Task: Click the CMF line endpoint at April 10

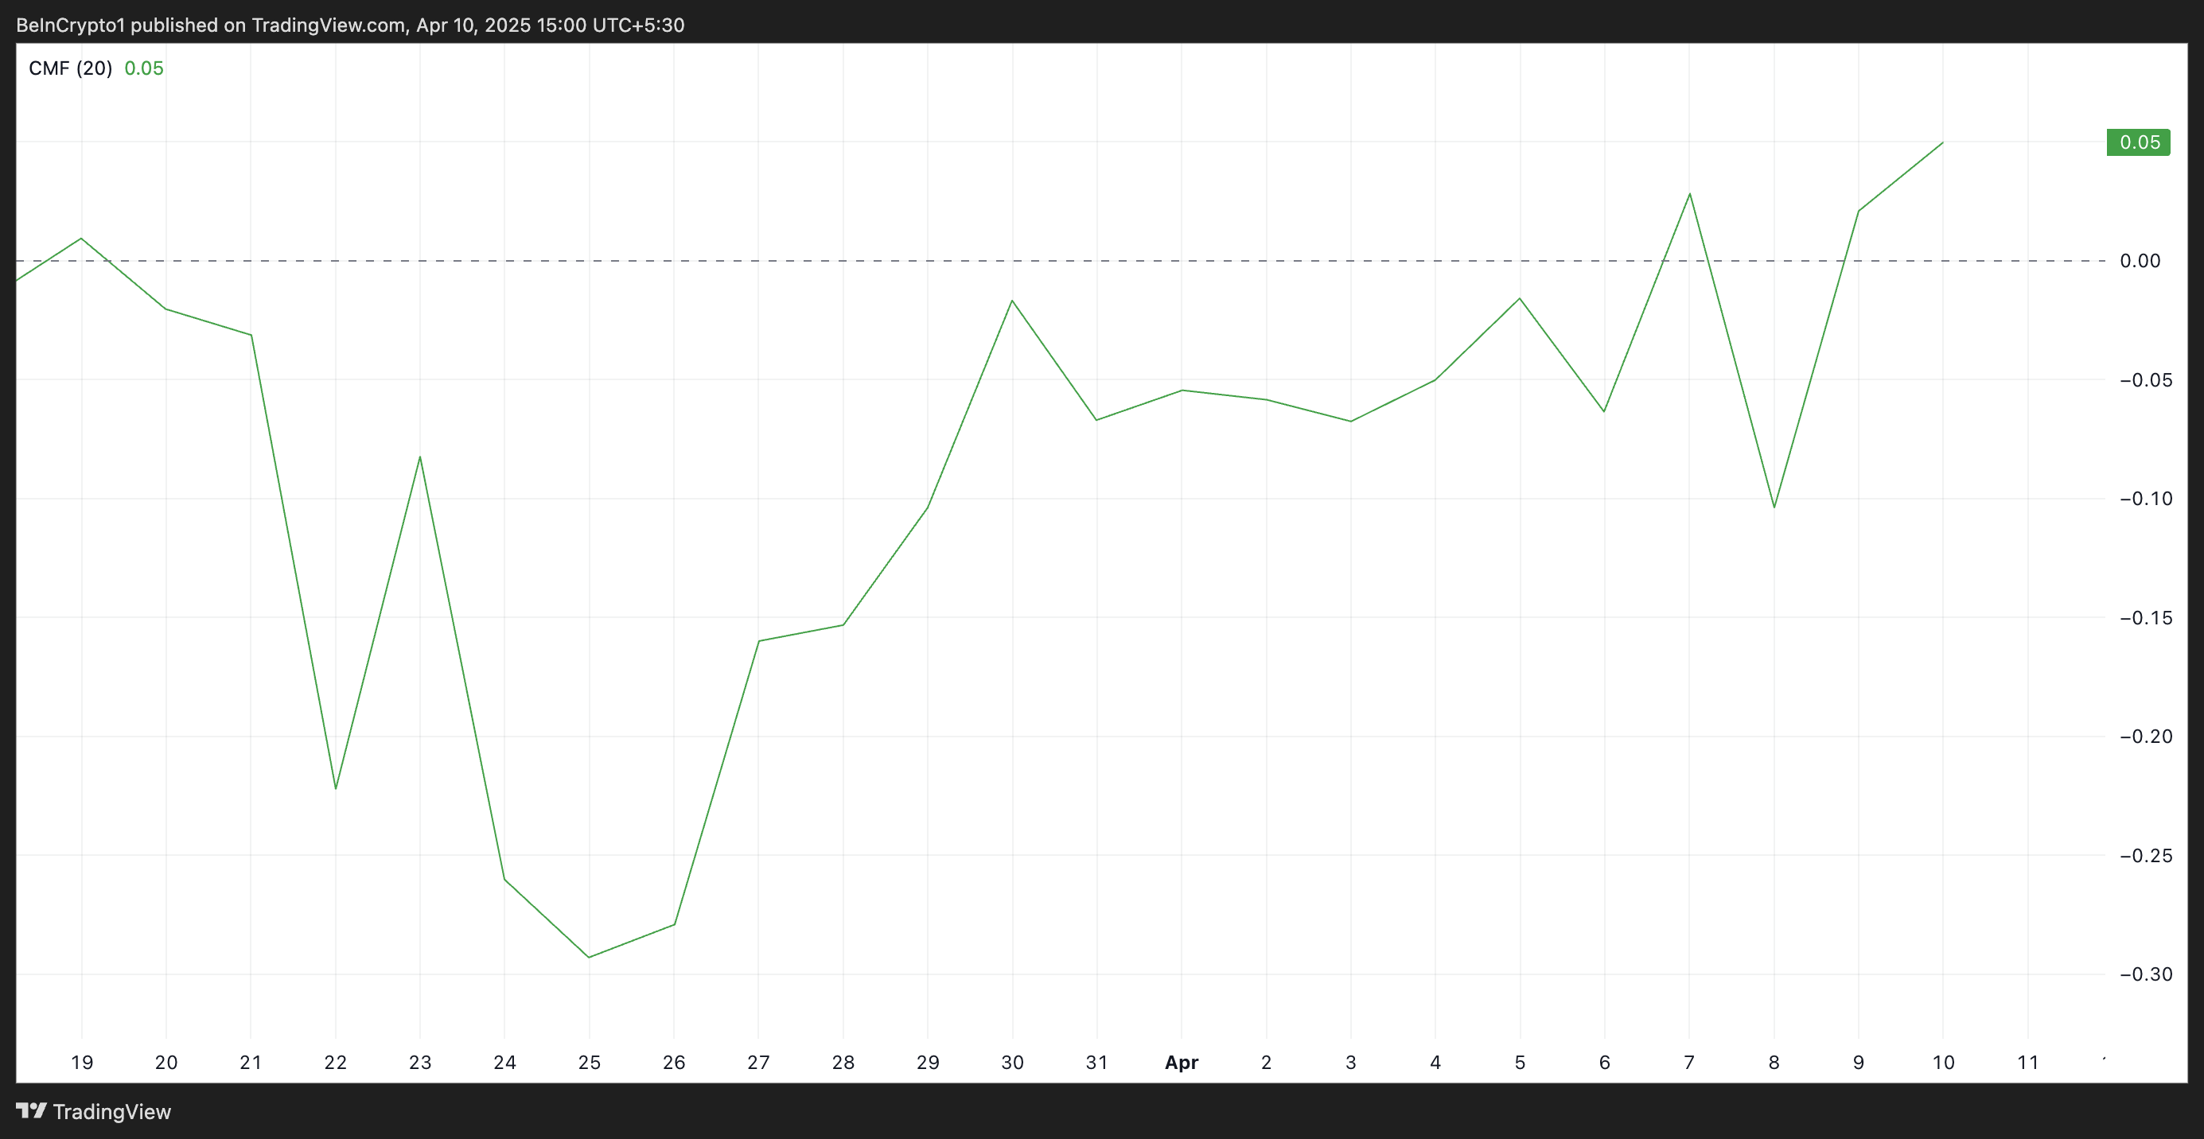Action: [1942, 143]
